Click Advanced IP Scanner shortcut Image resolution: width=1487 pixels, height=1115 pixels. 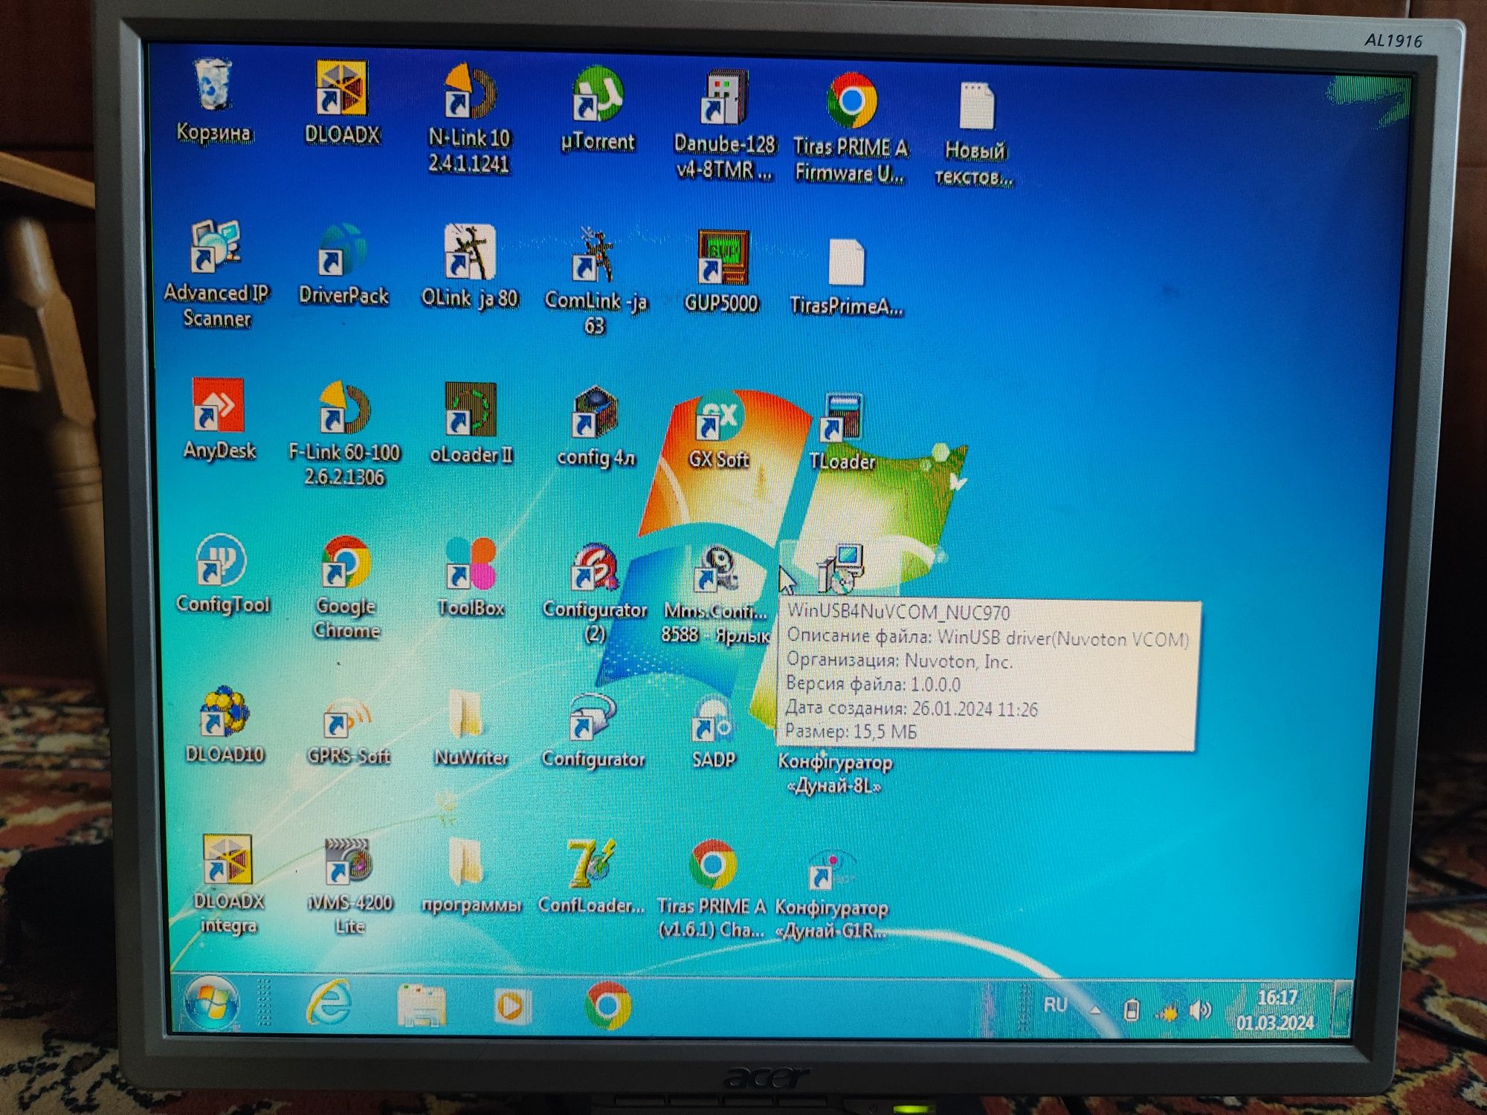216,274
